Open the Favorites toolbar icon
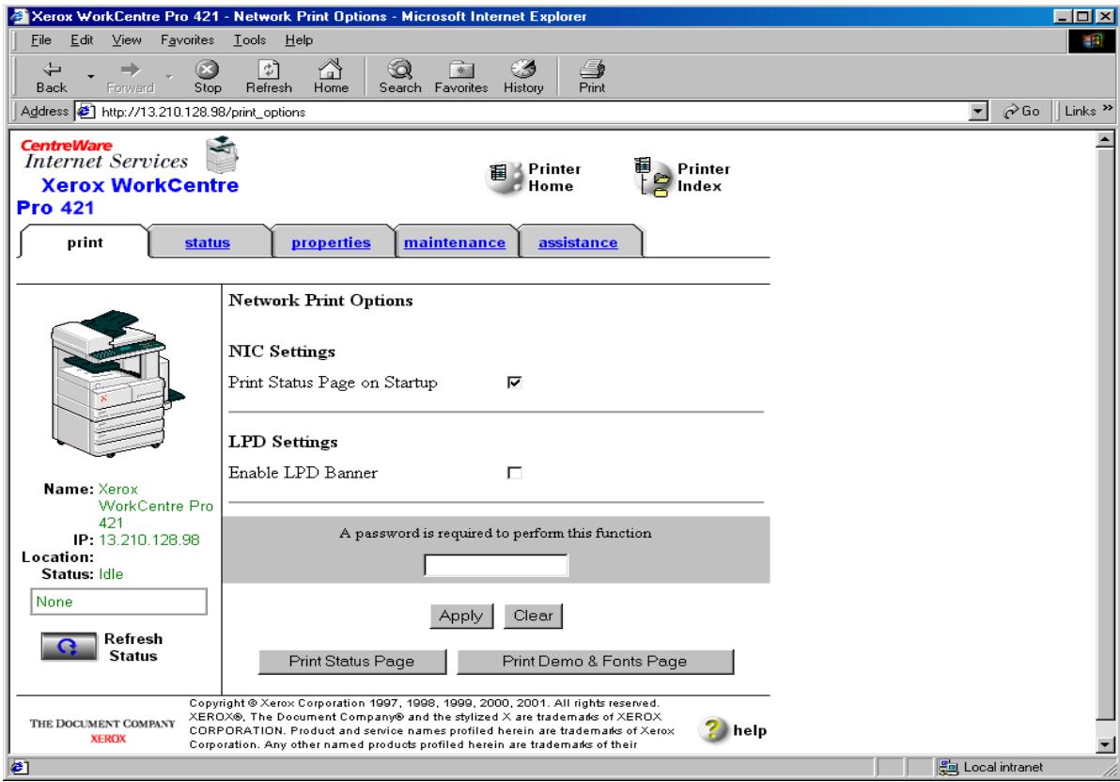The height and width of the screenshot is (782, 1120). coord(460,76)
